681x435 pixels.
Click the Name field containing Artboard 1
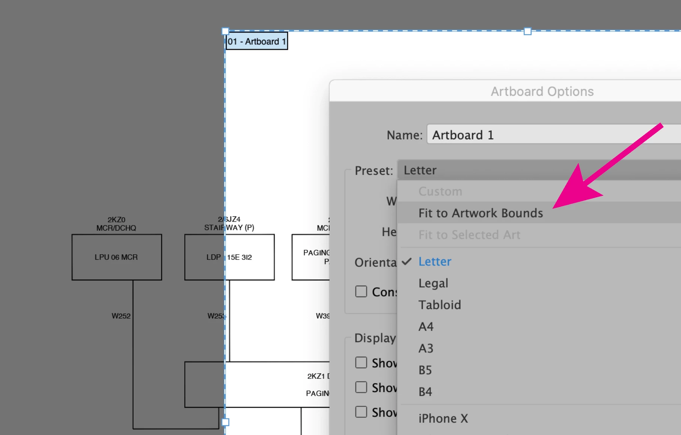[554, 134]
